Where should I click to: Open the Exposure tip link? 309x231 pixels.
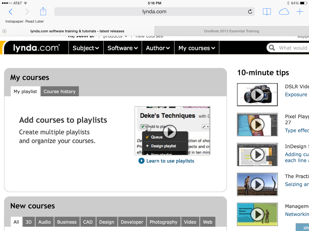(296, 94)
